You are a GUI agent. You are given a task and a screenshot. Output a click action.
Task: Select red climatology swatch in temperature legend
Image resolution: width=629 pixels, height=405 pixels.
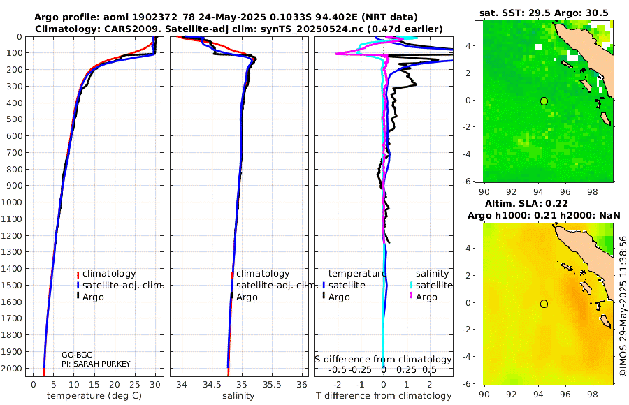click(78, 274)
